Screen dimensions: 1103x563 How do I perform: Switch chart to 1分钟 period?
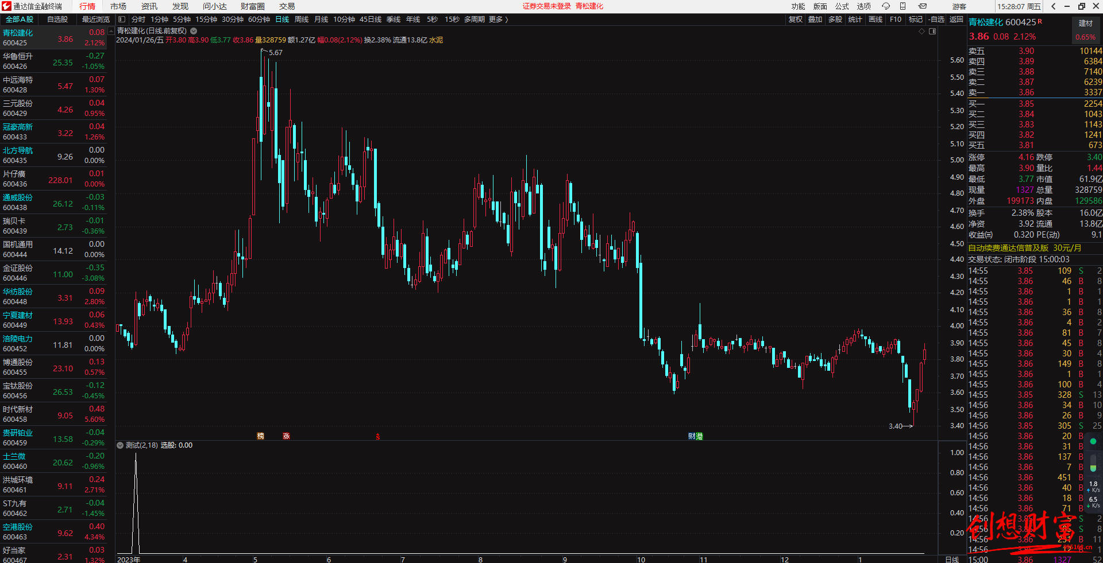[159, 20]
